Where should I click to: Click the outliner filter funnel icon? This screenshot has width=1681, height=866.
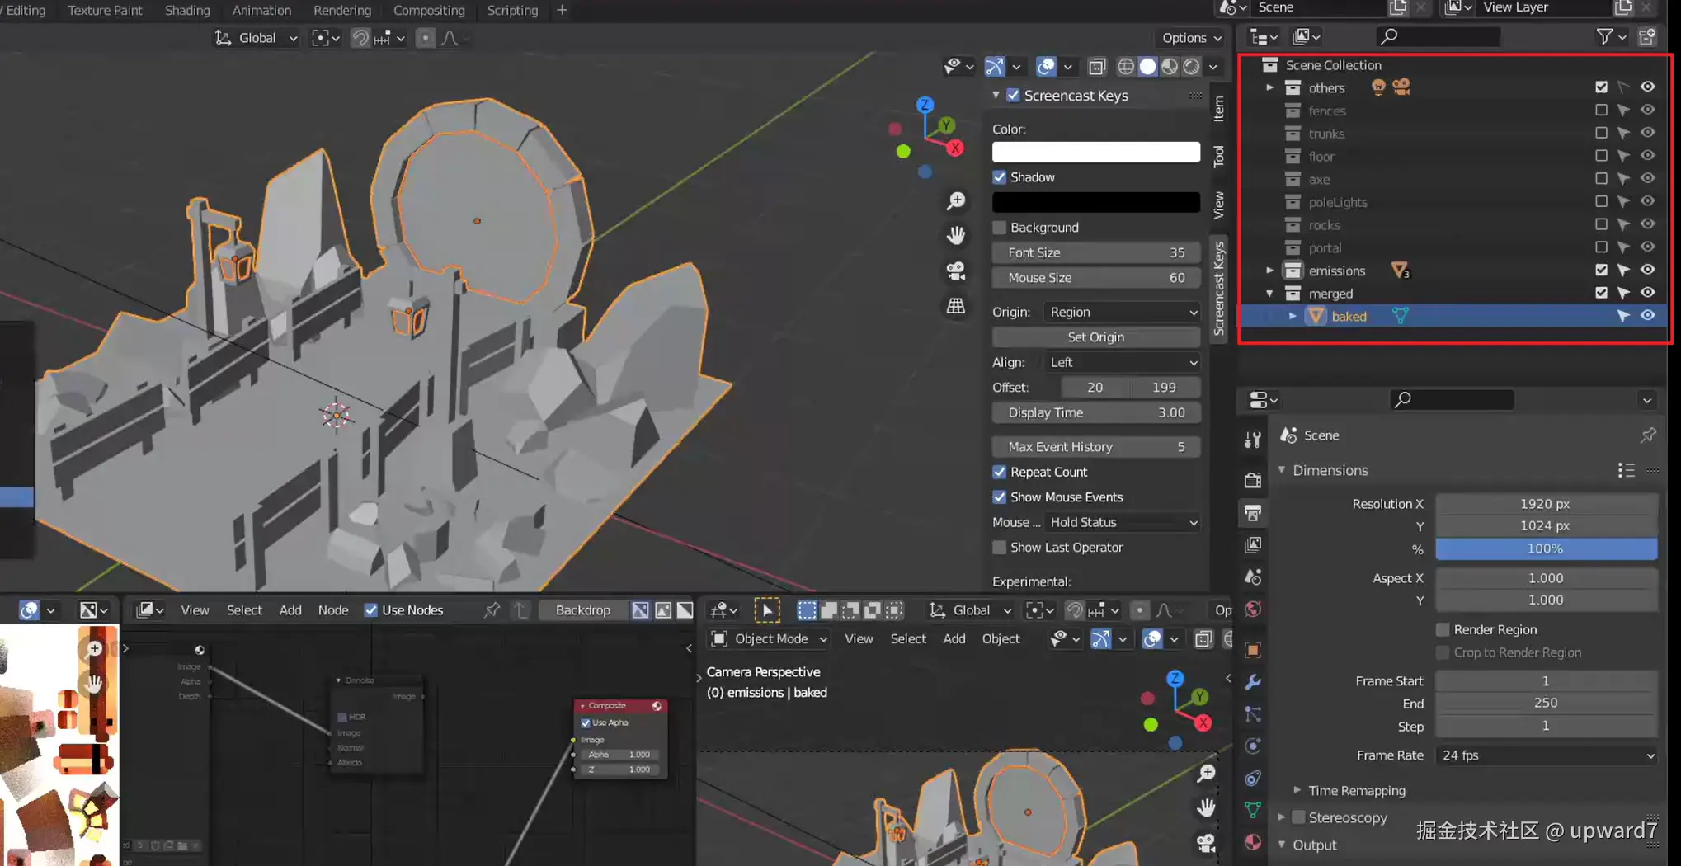tap(1604, 36)
